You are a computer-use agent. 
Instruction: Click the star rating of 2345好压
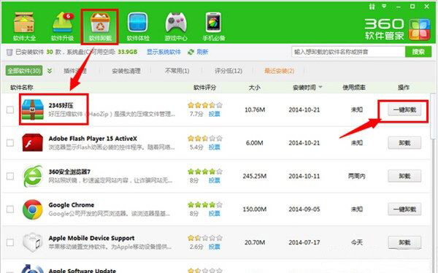tap(205, 105)
